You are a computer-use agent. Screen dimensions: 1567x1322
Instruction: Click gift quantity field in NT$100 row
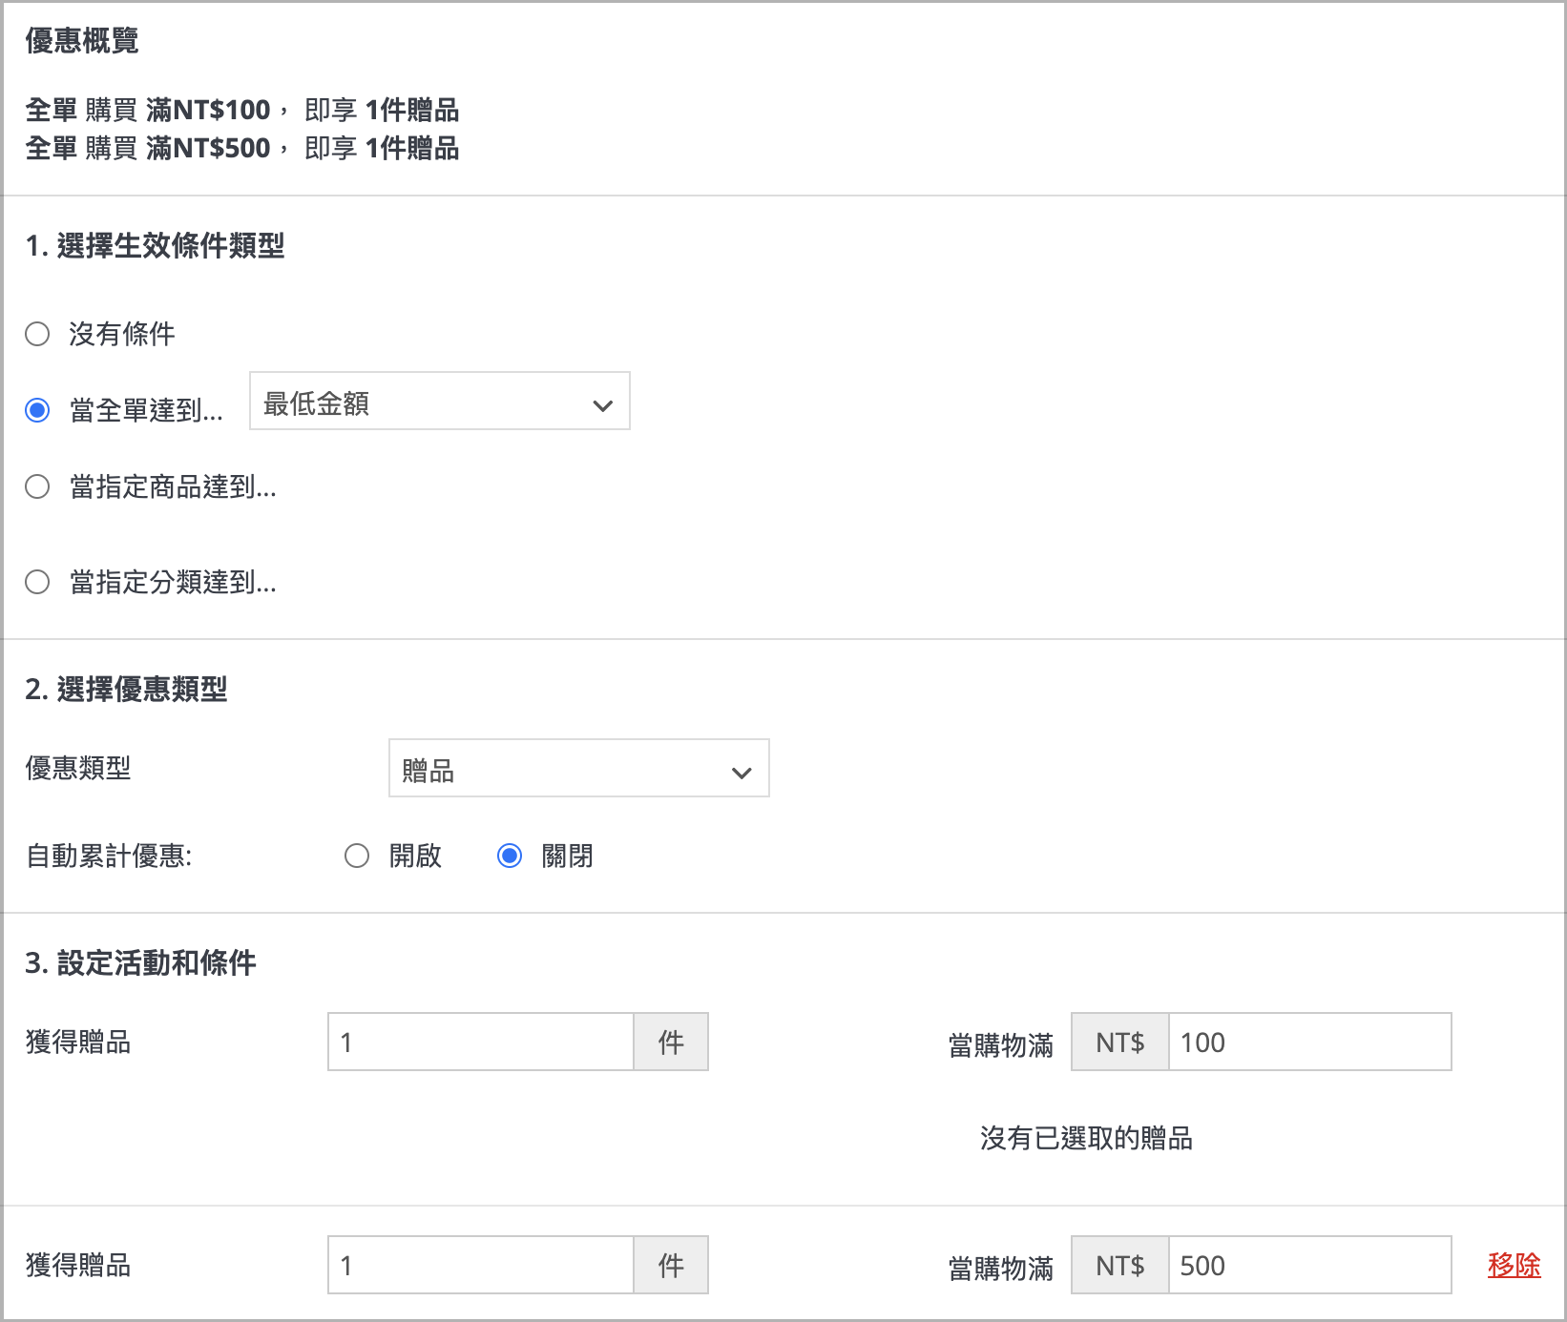point(481,1042)
